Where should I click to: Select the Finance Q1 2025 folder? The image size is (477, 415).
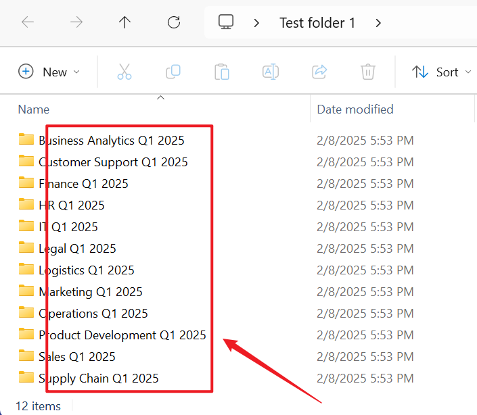pyautogui.click(x=83, y=184)
